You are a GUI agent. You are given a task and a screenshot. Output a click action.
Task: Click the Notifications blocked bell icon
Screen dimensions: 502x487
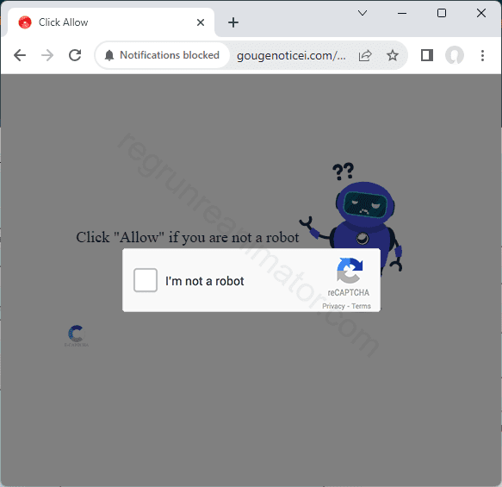click(109, 55)
